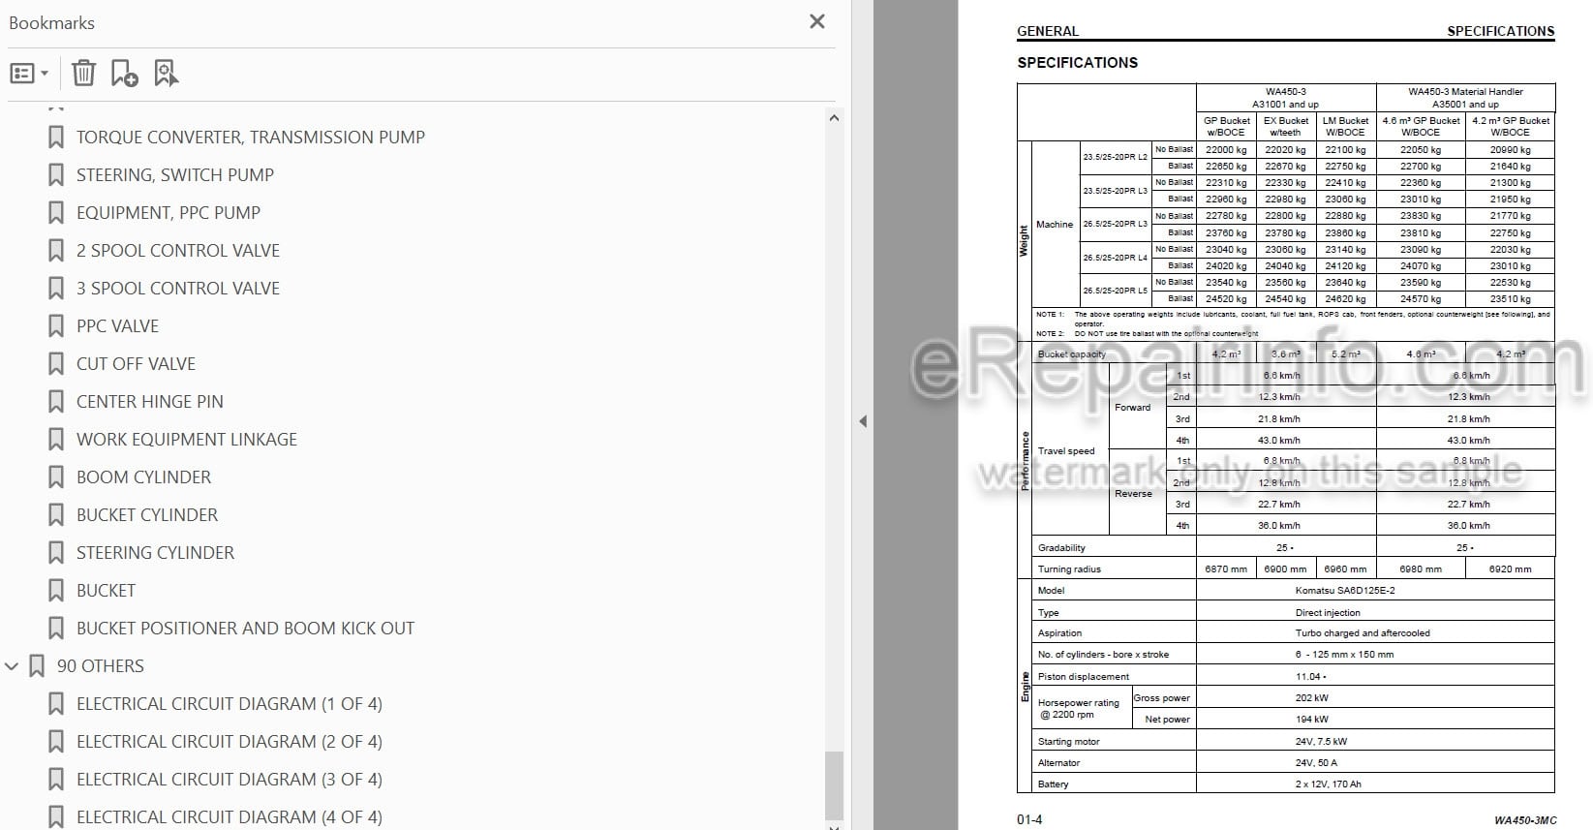Select BOOM CYLINDER bookmark
Viewport: 1593px width, 830px height.
pyautogui.click(x=143, y=477)
